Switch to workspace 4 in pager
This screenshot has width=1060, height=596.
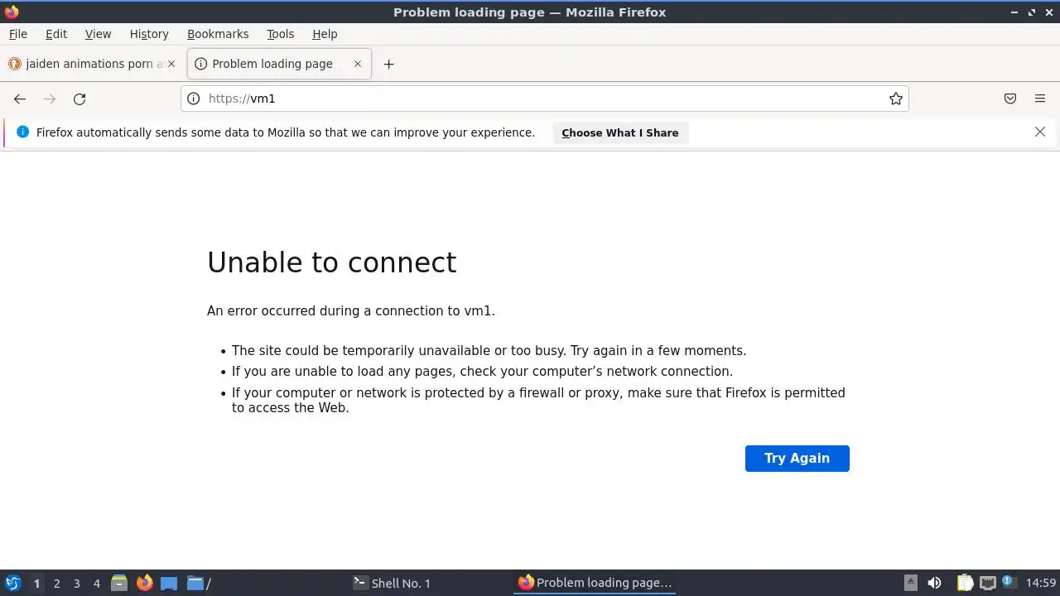(96, 584)
